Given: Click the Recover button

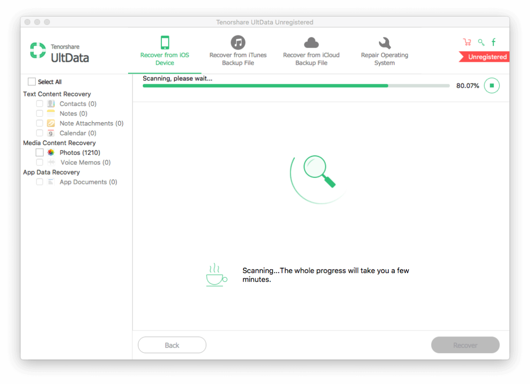Looking at the screenshot, I should (x=465, y=345).
